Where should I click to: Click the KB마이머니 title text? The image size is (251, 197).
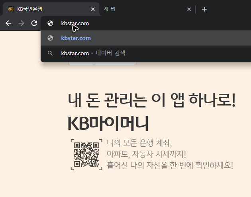108,123
